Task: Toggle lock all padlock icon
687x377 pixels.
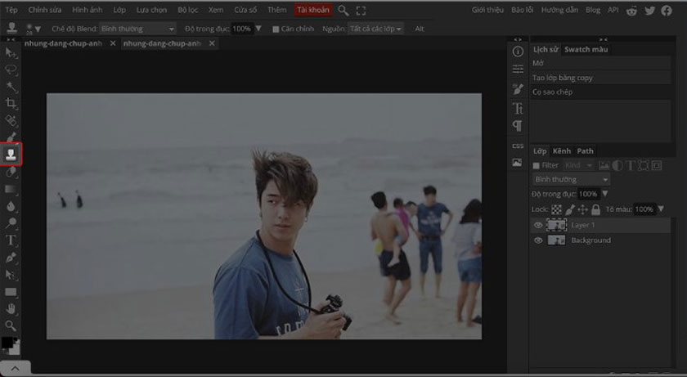Action: click(x=596, y=209)
